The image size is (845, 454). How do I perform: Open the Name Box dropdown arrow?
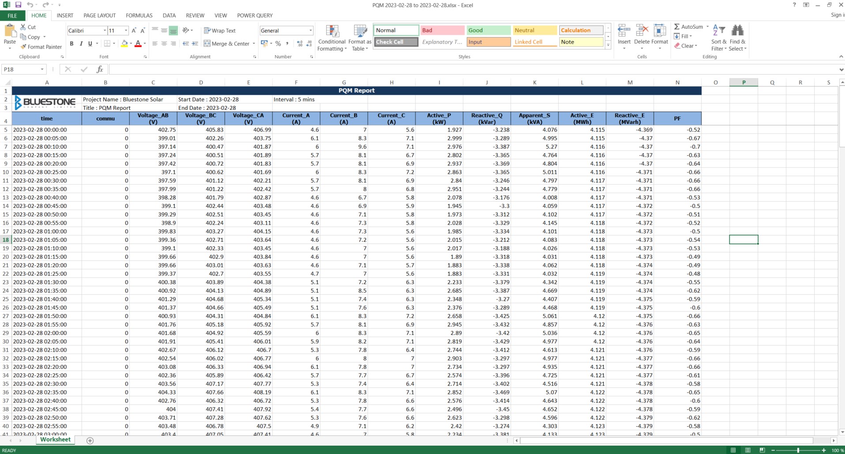click(x=42, y=69)
